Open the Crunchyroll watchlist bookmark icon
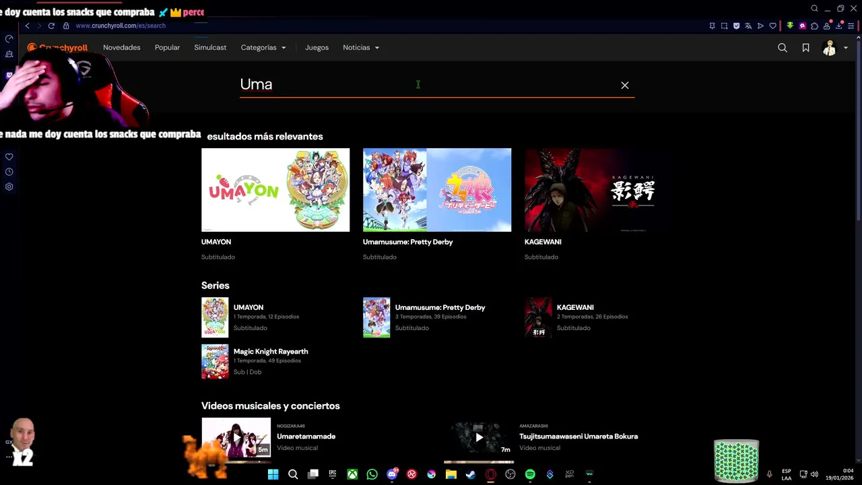This screenshot has height=485, width=862. 805,48
